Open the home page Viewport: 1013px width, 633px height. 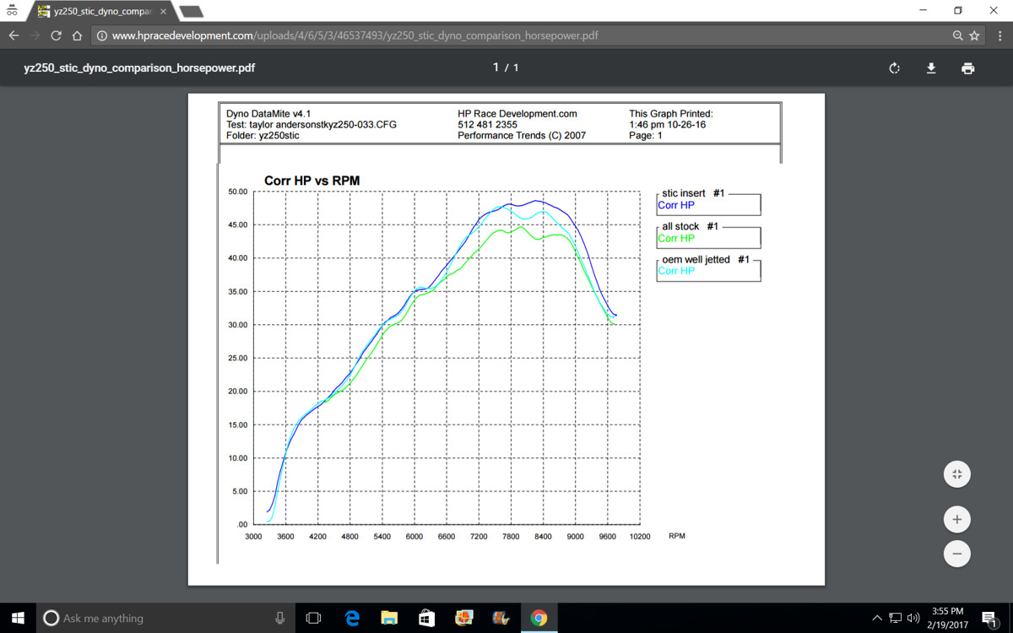click(x=77, y=36)
